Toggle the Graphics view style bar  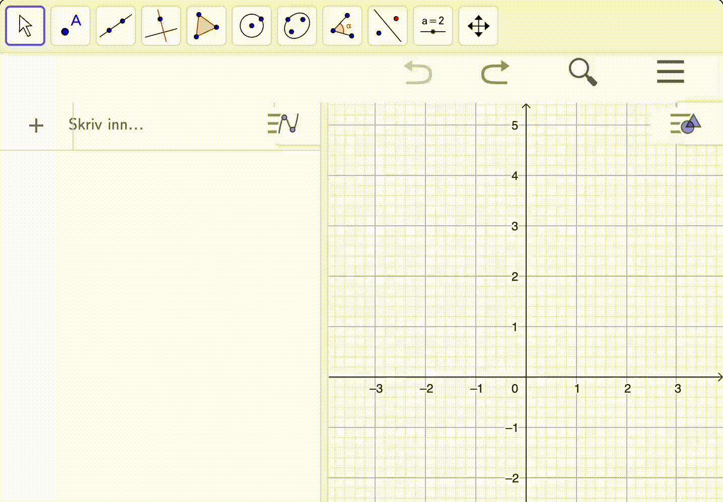pos(686,123)
